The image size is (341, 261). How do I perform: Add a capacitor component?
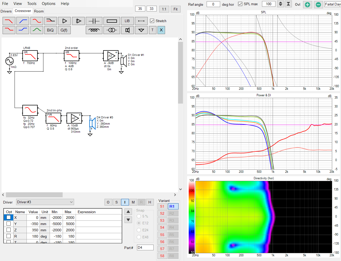94,21
